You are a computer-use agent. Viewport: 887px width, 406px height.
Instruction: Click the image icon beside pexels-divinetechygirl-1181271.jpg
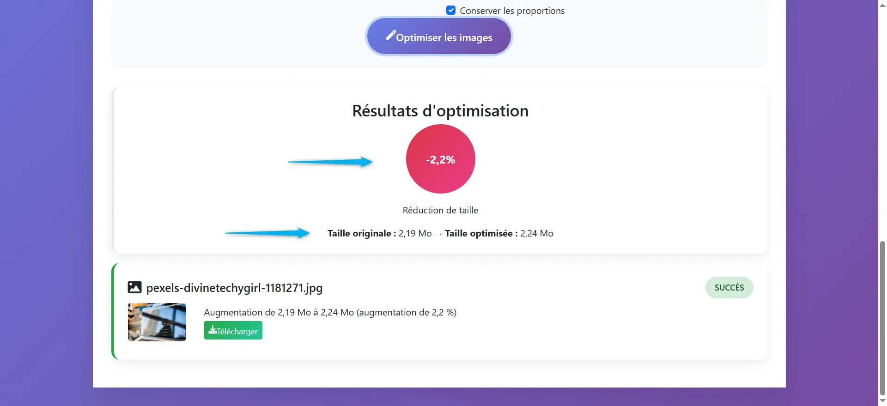134,287
